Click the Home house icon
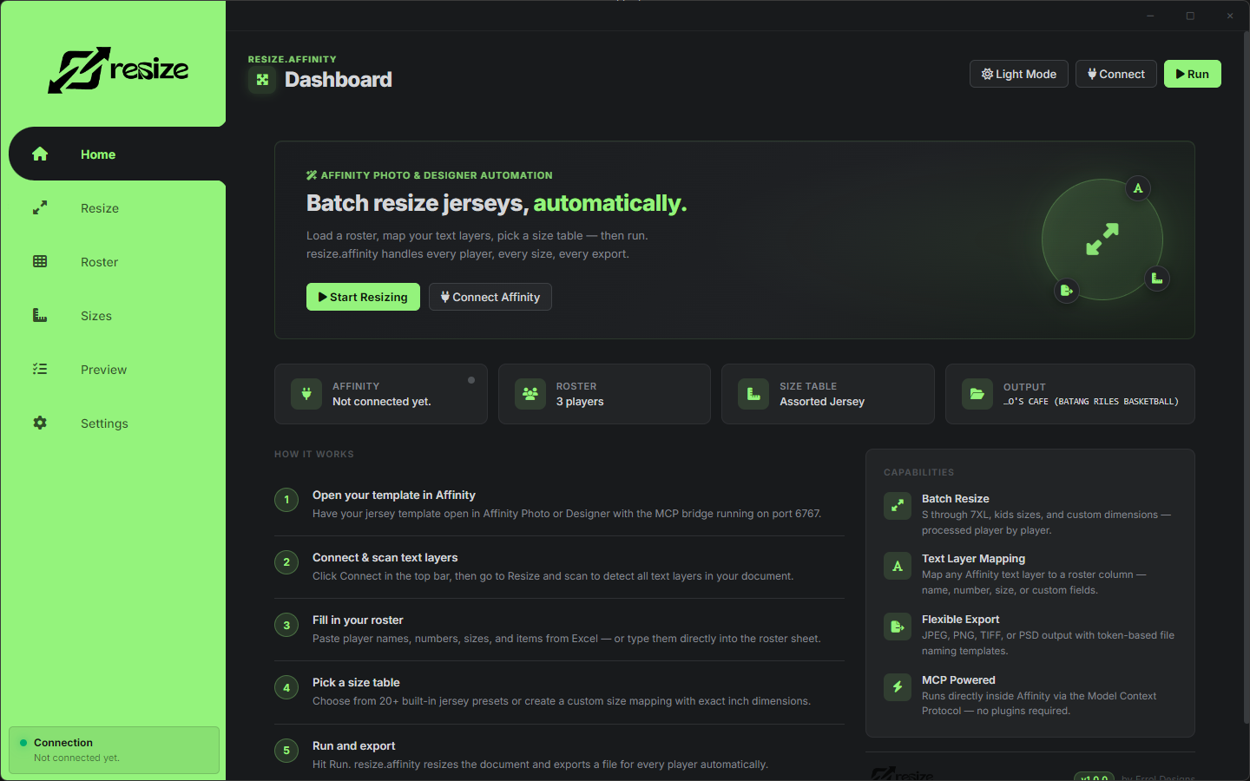Viewport: 1250px width, 781px height. [40, 154]
